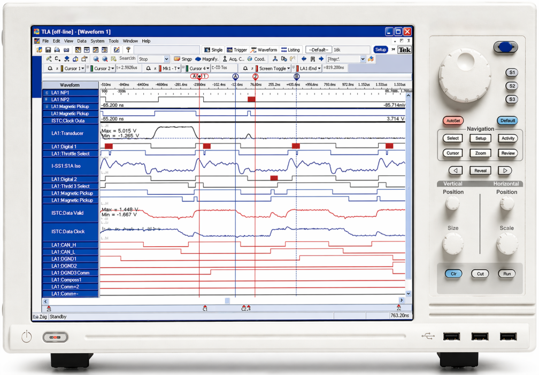This screenshot has width=539, height=375.
Task: Click the horizontal scrollbar thumb under waveforms
Action: coord(227,301)
